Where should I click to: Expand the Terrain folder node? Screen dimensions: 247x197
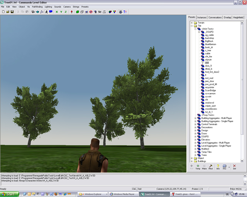click(192, 23)
